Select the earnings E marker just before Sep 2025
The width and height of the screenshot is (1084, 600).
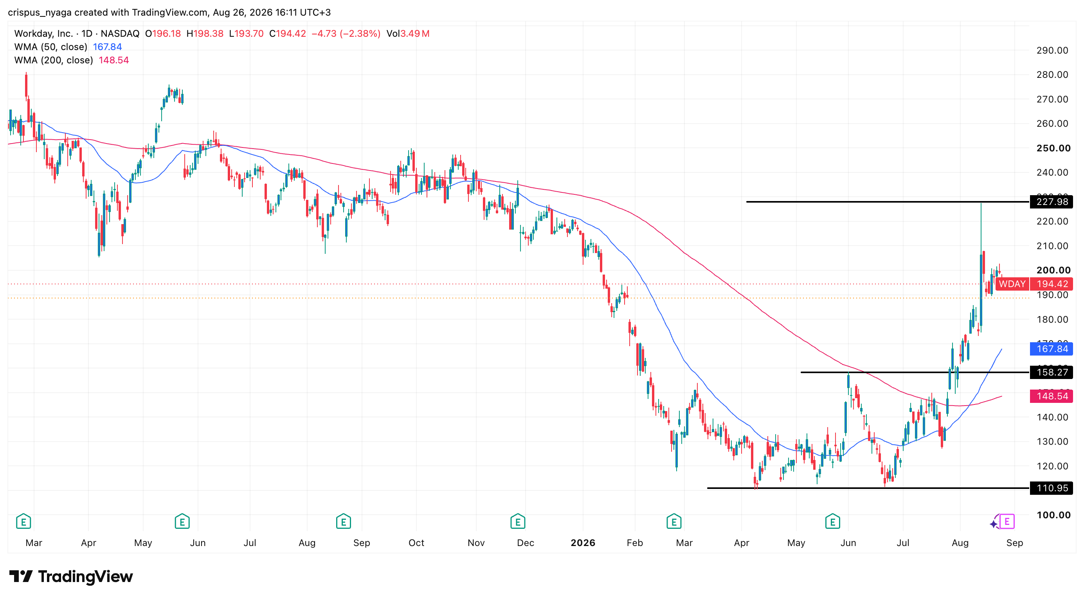point(343,522)
